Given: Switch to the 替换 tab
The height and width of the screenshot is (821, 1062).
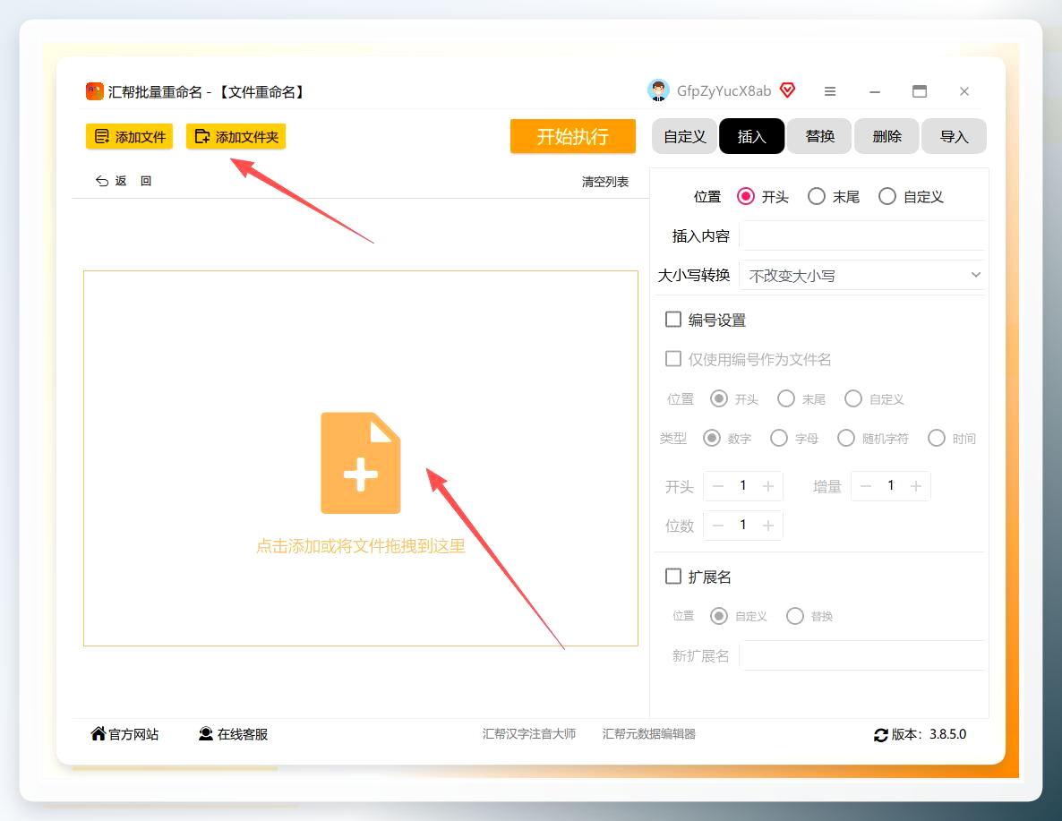Looking at the screenshot, I should 819,136.
